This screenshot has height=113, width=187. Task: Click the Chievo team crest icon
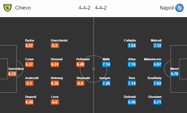[x=8, y=8]
